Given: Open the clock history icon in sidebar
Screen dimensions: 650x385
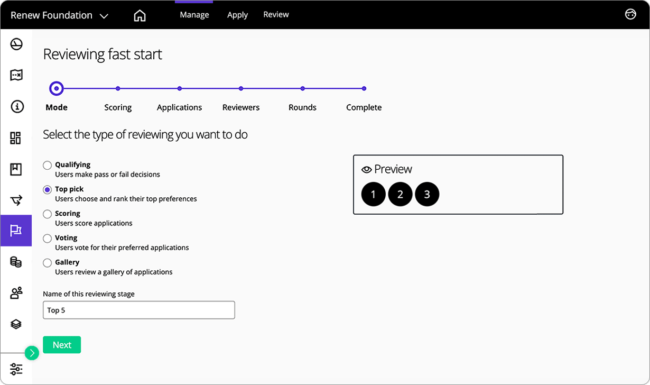Looking at the screenshot, I should click(16, 44).
